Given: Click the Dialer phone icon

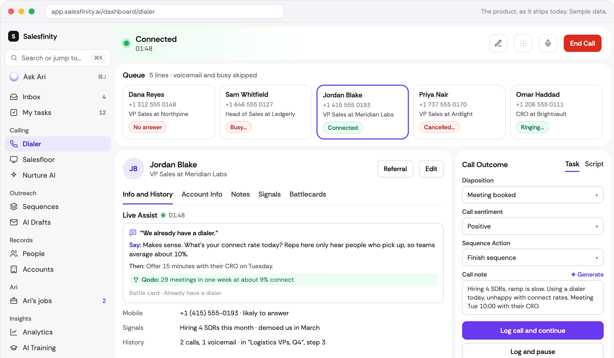Looking at the screenshot, I should 14,144.
